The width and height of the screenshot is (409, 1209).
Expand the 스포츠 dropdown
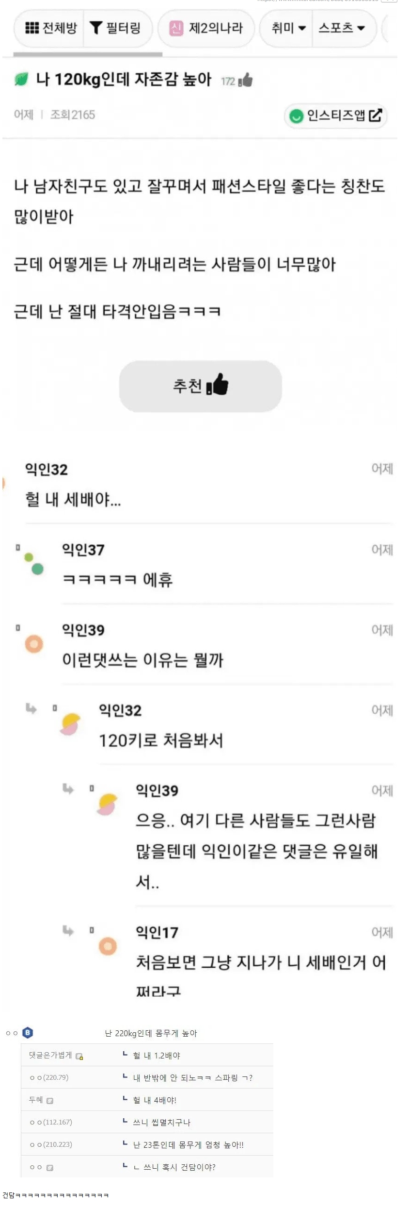(342, 28)
